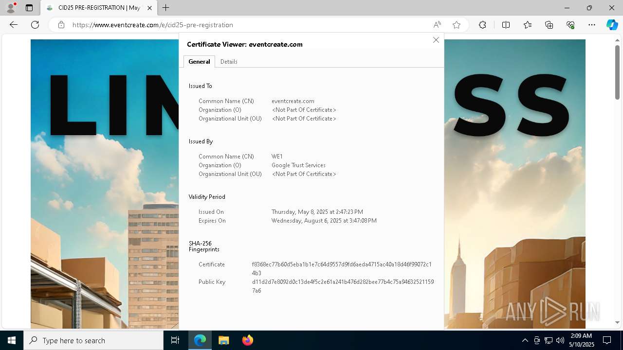This screenshot has width=623, height=350.
Task: Close the Certificate Viewer dialog
Action: [436, 40]
